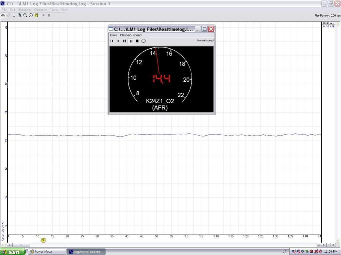Image resolution: width=341 pixels, height=255 pixels.
Task: Click the signal bars tray icon
Action: [x=316, y=252]
